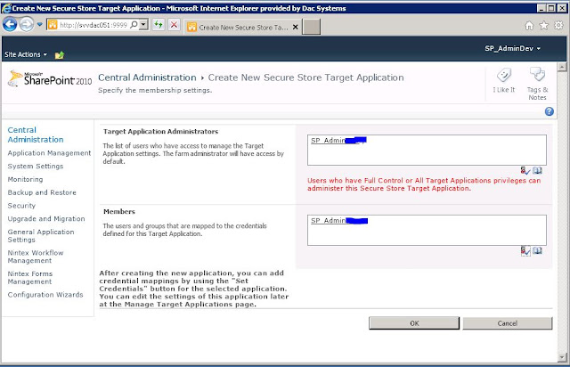Image resolution: width=570 pixels, height=367 pixels.
Task: Open Nintex Forms Management
Action: pyautogui.click(x=30, y=278)
